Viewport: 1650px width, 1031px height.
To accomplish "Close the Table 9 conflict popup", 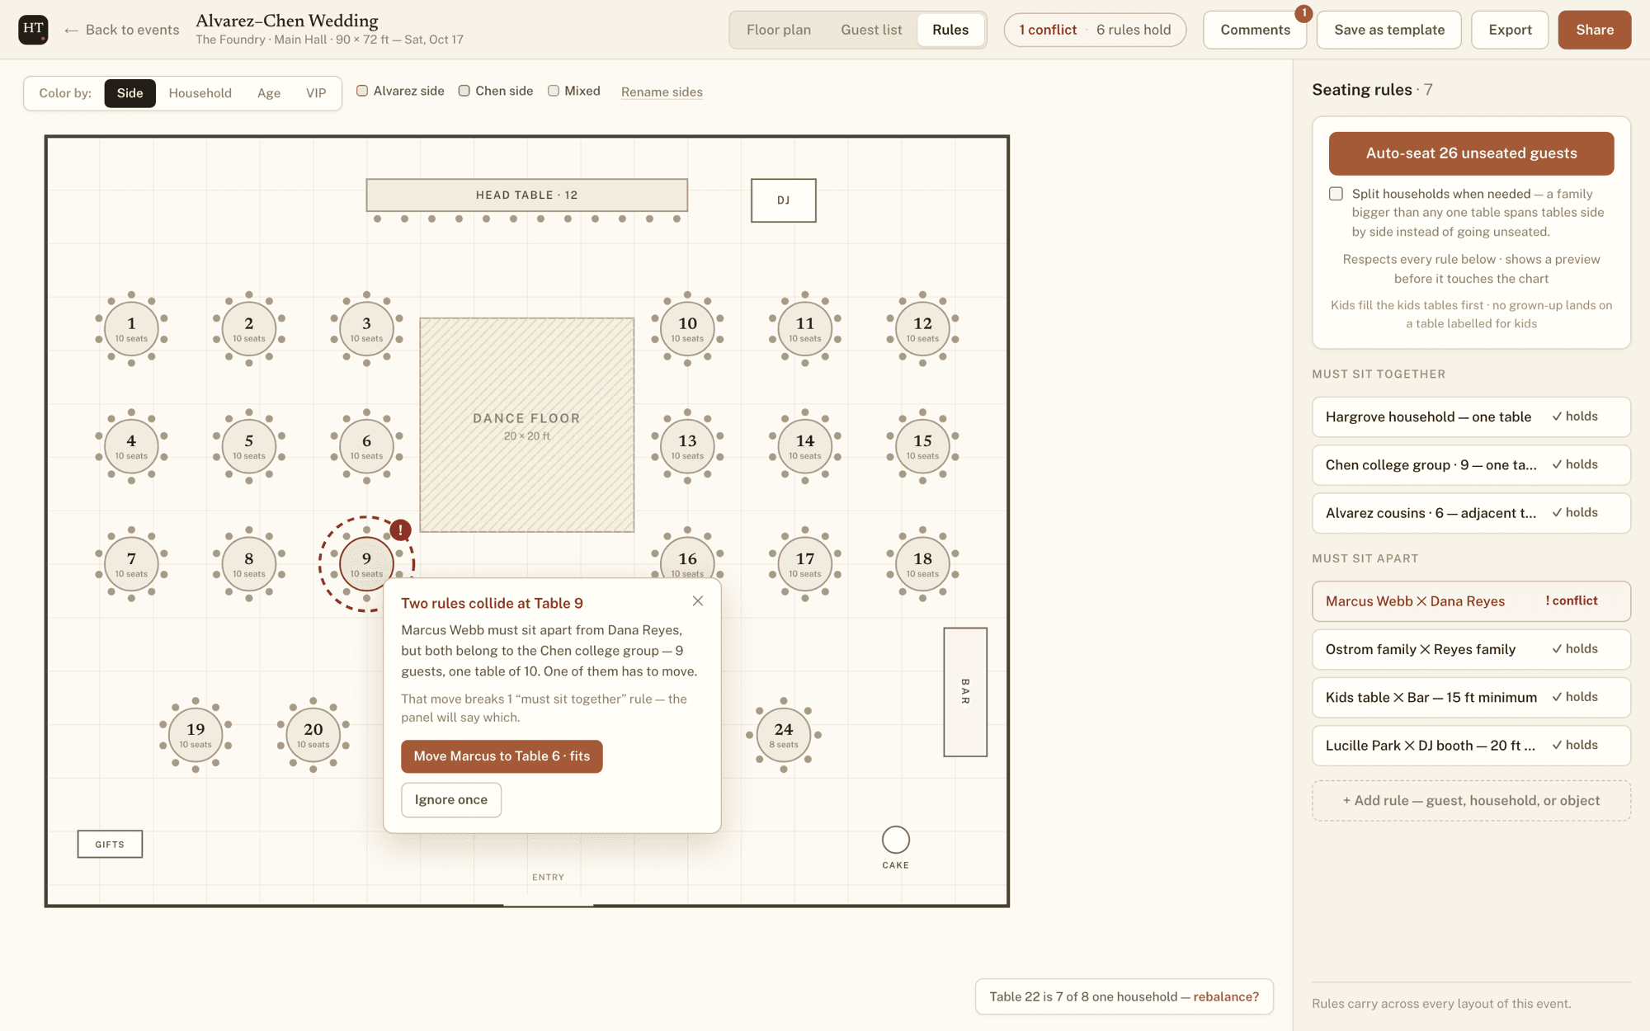I will pos(698,601).
